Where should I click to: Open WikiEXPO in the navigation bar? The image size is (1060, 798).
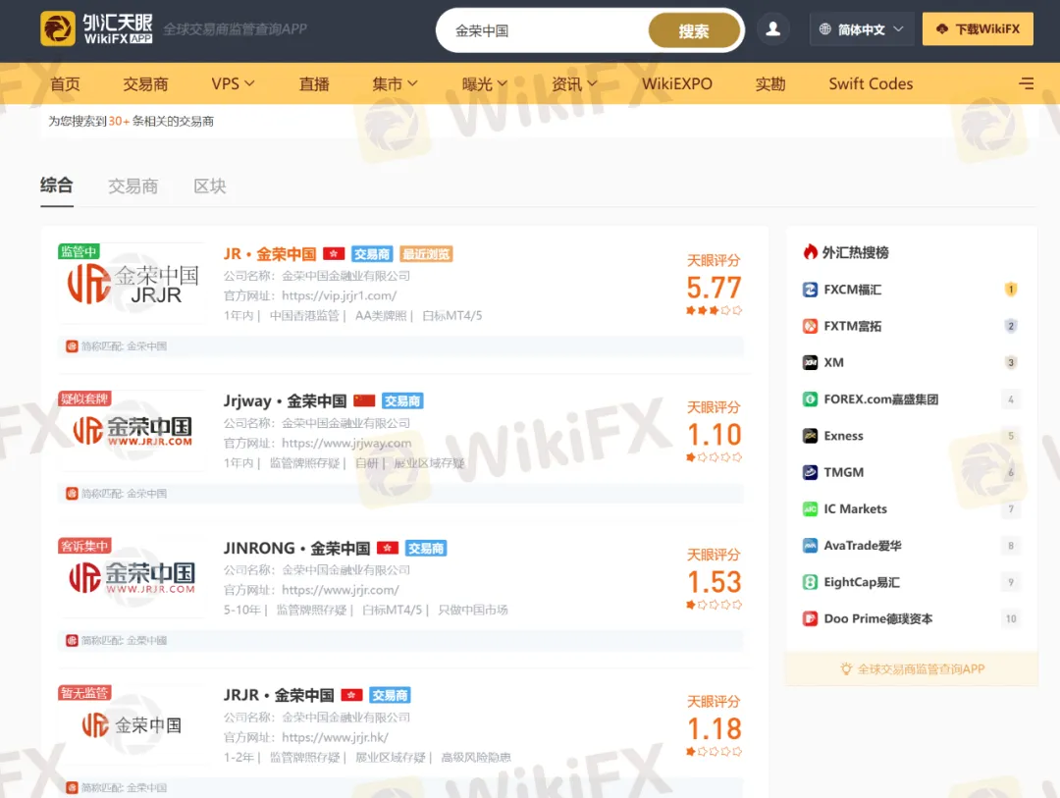676,83
